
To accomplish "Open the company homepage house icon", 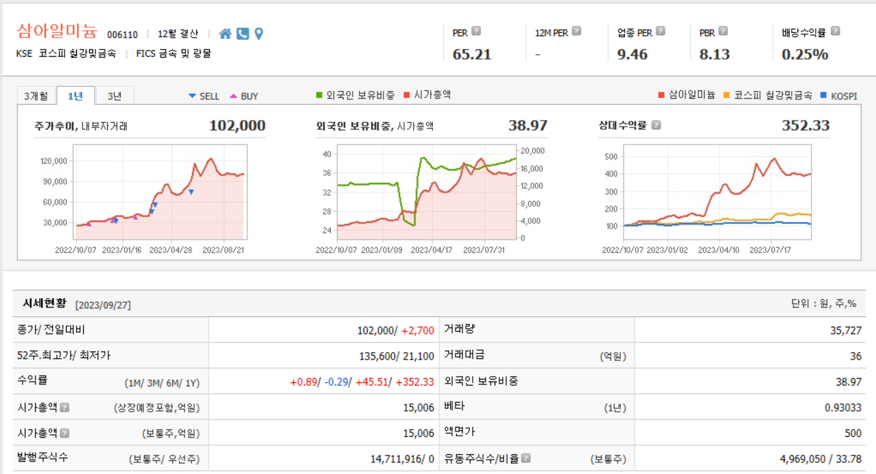I will coord(225,34).
